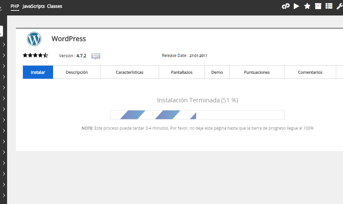Click the installation progress bar

pos(197,115)
